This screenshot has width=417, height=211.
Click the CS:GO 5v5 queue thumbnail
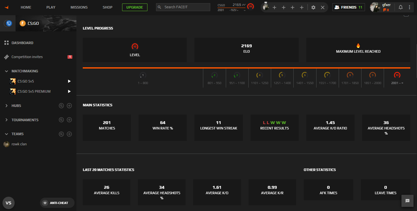pos(13,81)
